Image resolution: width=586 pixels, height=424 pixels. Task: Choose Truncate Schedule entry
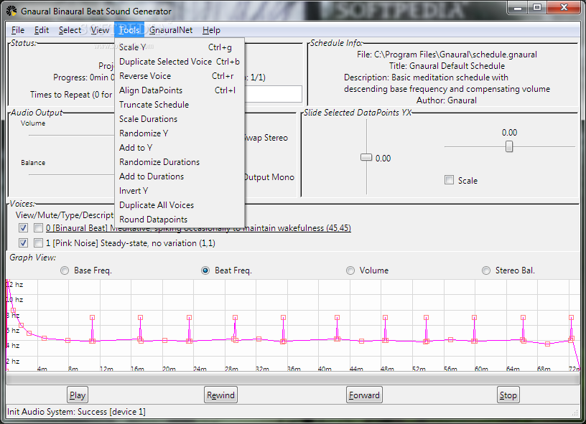(180, 105)
